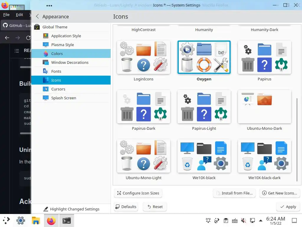
Task: Open the Splash Screen settings page
Action: 71,98
